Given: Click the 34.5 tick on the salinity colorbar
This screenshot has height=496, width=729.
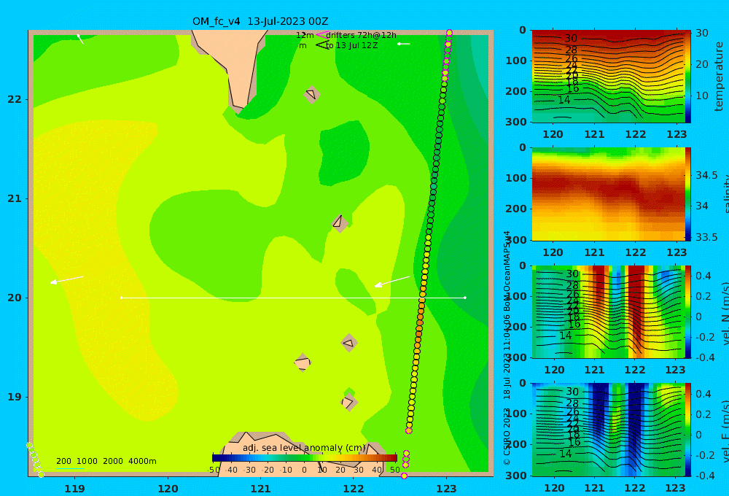Looking at the screenshot, I should click(706, 175).
